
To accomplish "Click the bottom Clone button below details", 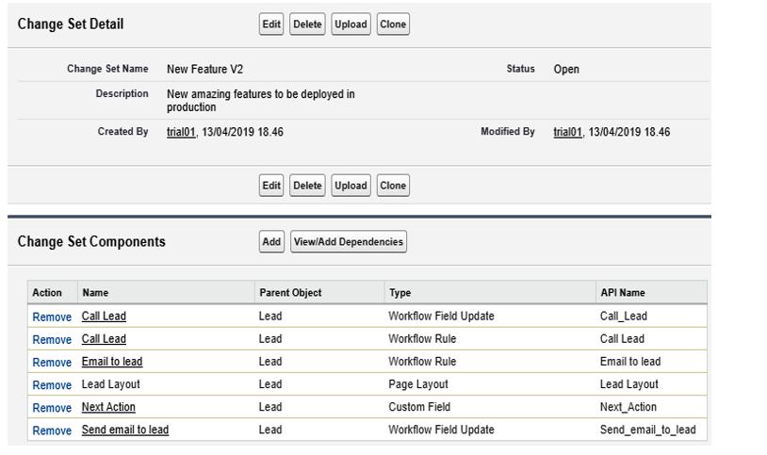I will (x=393, y=186).
